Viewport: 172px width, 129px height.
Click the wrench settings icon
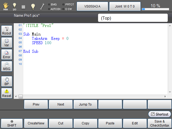pos(42,6)
